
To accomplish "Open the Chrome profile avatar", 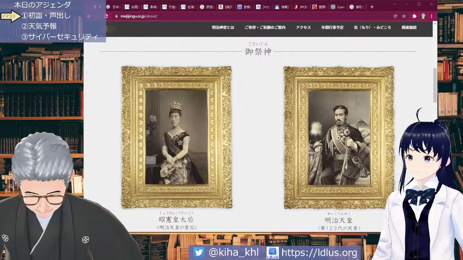I will point(423,16).
